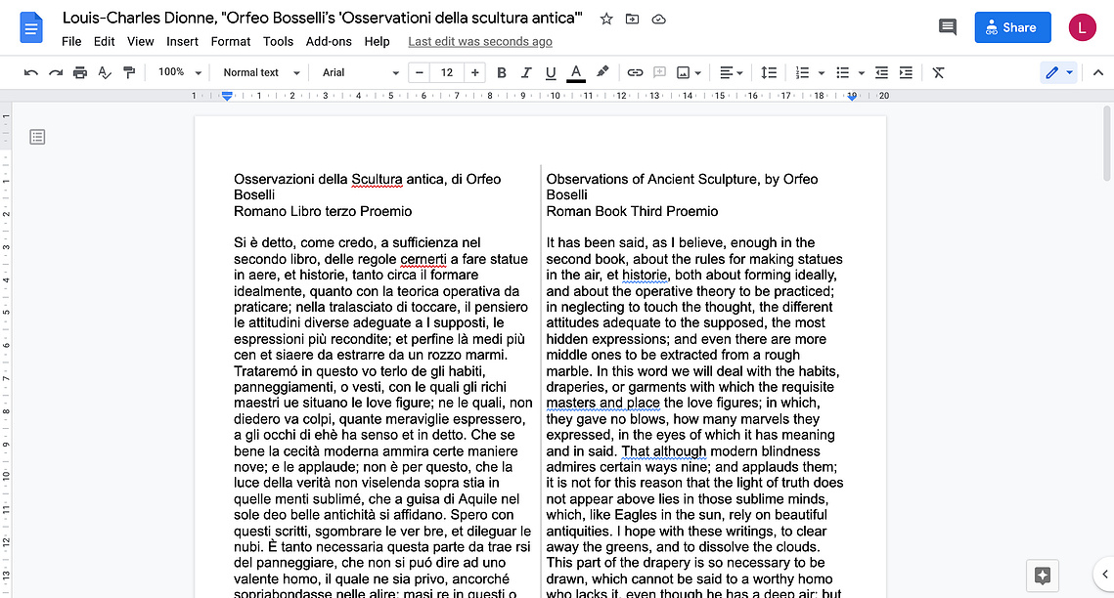Open the File menu
The height and width of the screenshot is (598, 1114).
(71, 42)
